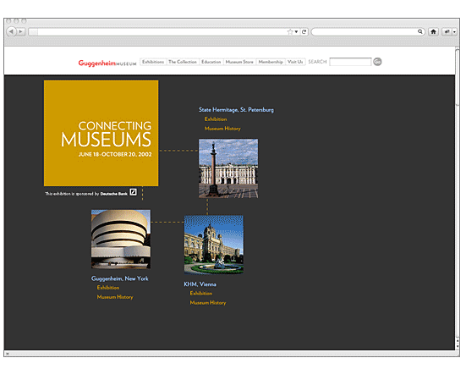This screenshot has height=369, width=466.
Task: Open the Education menu
Action: [211, 62]
